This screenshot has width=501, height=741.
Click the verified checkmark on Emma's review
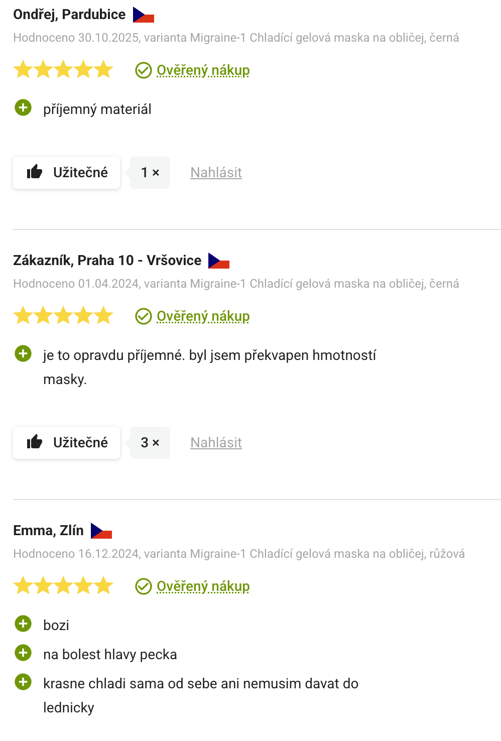143,586
